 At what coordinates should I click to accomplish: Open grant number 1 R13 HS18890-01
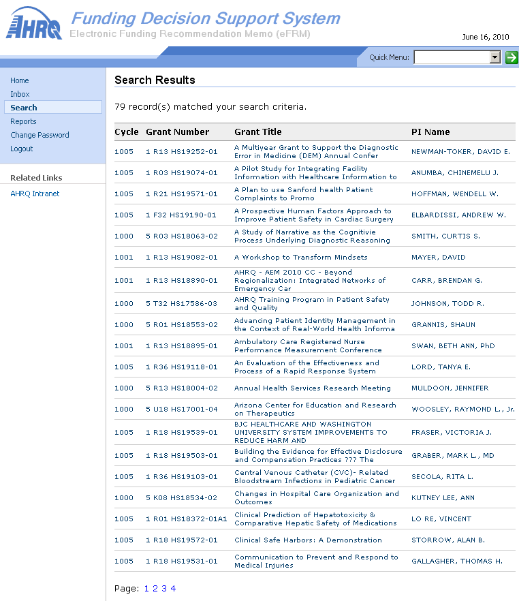(x=182, y=281)
